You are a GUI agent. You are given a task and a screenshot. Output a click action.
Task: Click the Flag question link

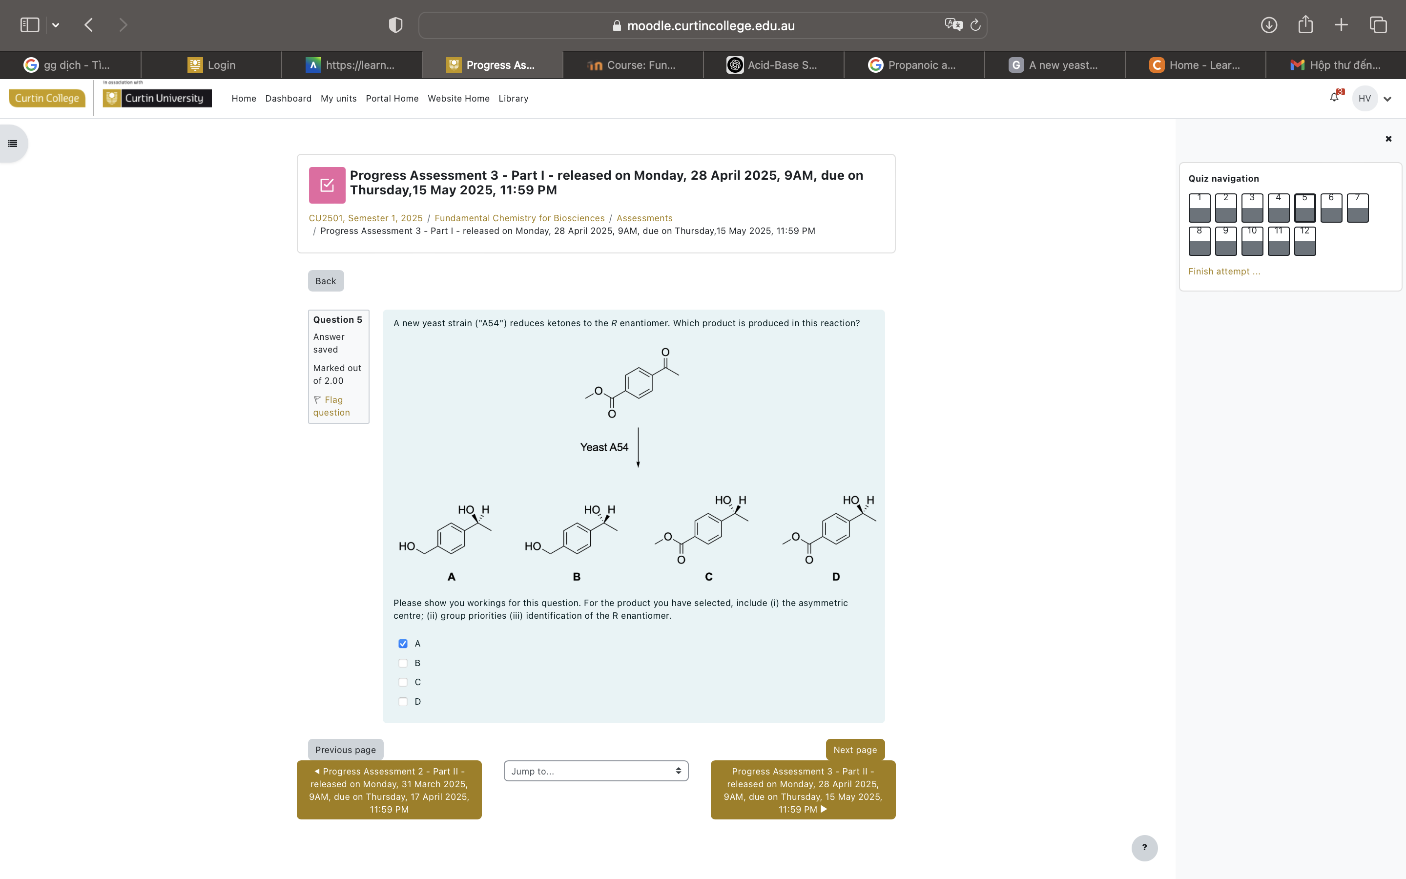[x=331, y=406]
